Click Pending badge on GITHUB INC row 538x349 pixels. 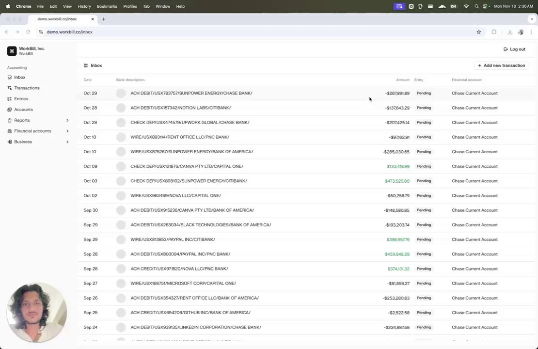click(x=424, y=313)
